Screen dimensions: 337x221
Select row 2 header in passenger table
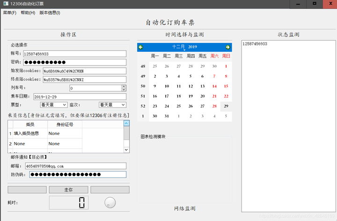coord(10,143)
